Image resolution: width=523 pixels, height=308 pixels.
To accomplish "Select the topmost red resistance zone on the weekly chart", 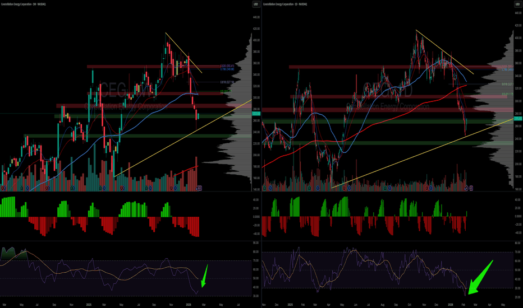I will (x=153, y=67).
